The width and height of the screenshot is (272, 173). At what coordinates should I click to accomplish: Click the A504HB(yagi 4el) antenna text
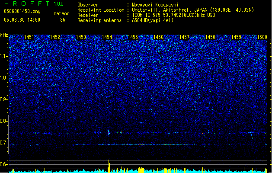pos(153,20)
